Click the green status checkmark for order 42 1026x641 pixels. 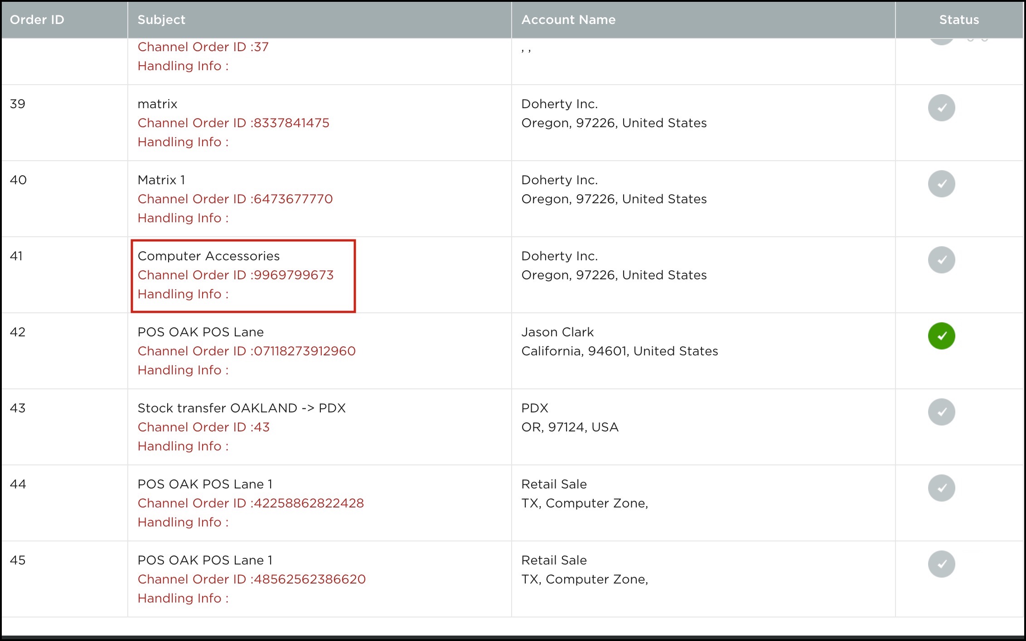pos(941,336)
